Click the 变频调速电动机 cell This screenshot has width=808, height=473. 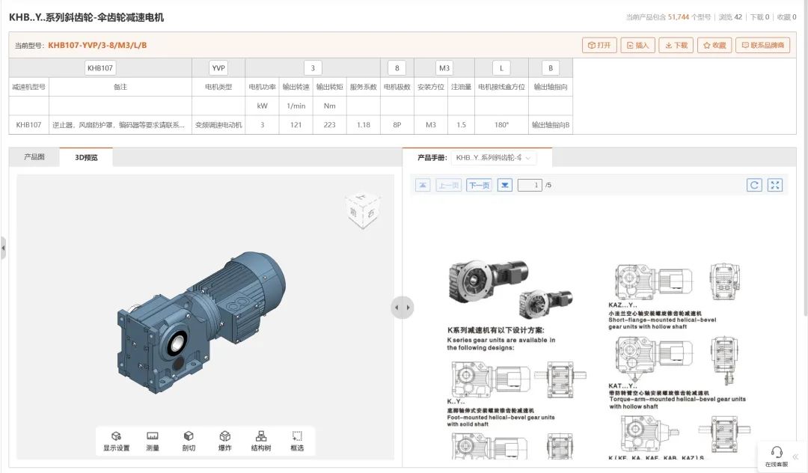218,125
